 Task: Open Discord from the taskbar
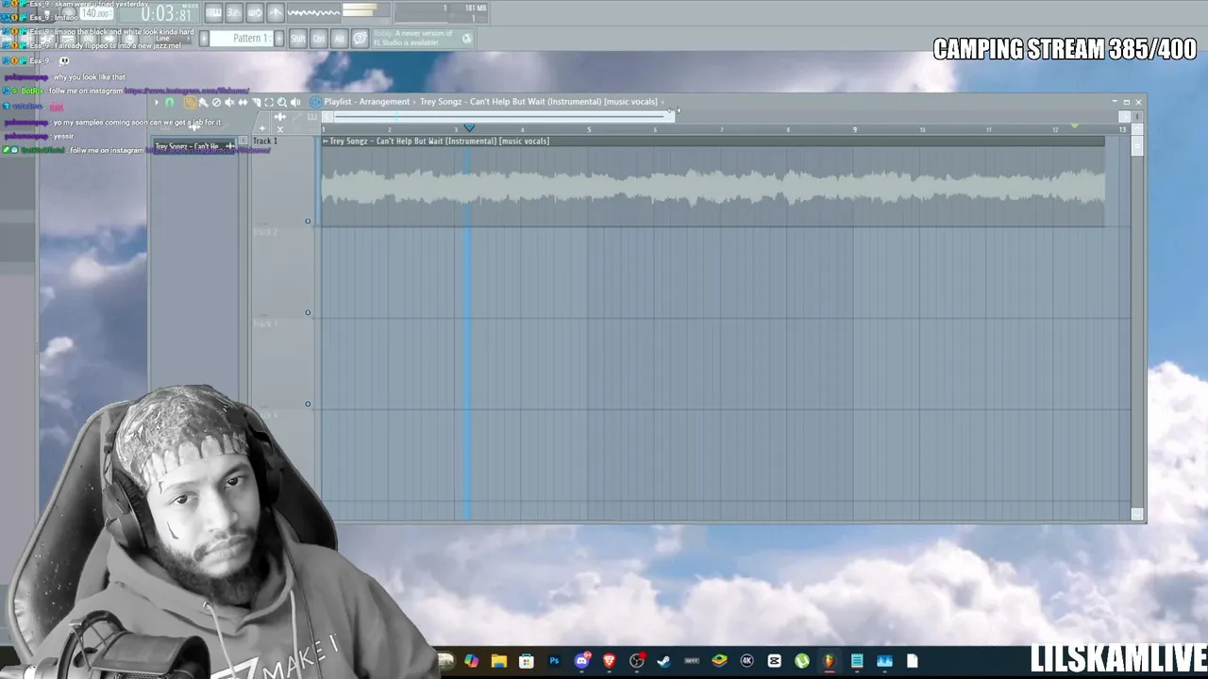[x=582, y=661]
